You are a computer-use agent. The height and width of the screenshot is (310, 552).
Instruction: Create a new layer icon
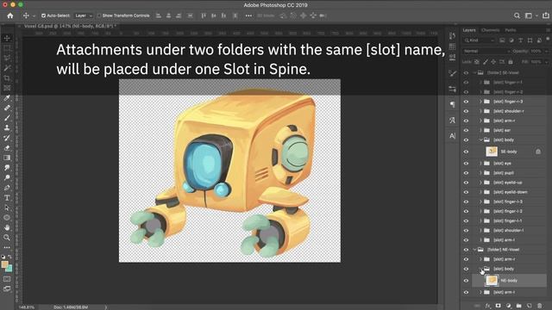pyautogui.click(x=529, y=306)
